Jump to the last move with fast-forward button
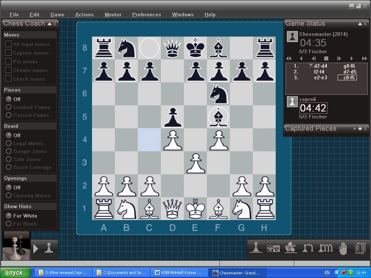The width and height of the screenshot is (371, 278). click(x=364, y=58)
